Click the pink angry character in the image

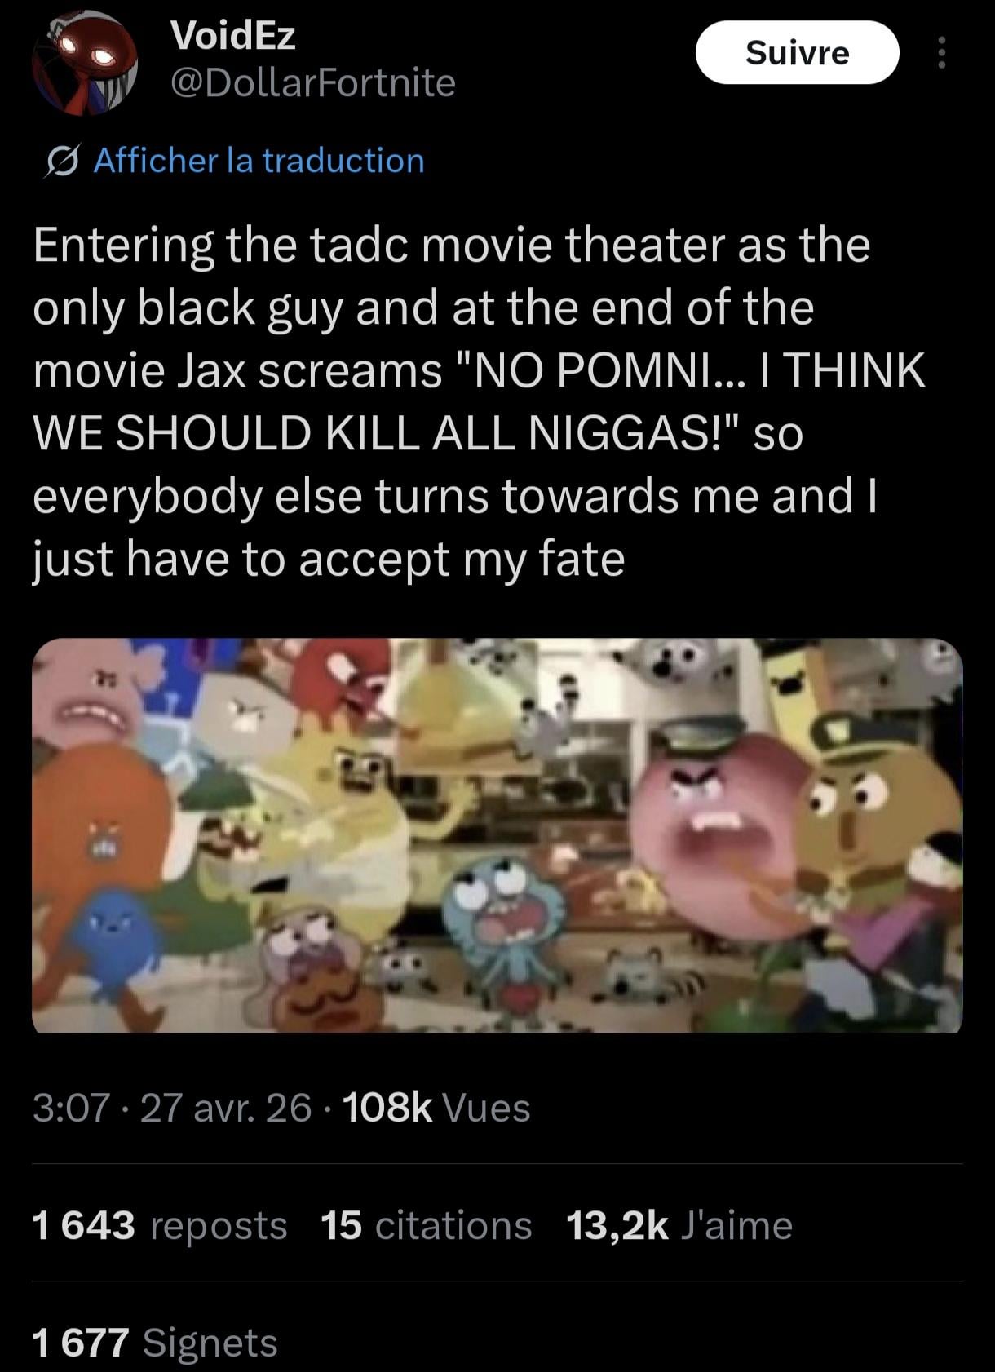[723, 817]
